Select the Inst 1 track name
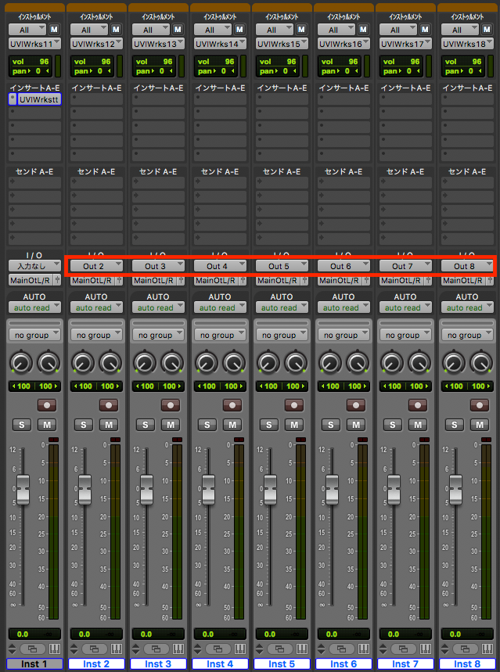The image size is (500, 672). click(34, 664)
